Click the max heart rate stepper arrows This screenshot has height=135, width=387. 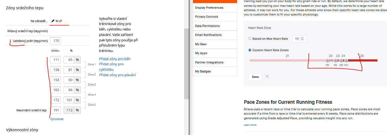302,39
